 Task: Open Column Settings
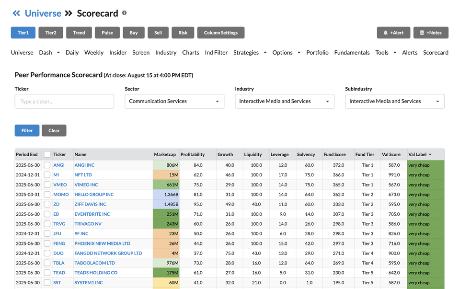tap(221, 33)
